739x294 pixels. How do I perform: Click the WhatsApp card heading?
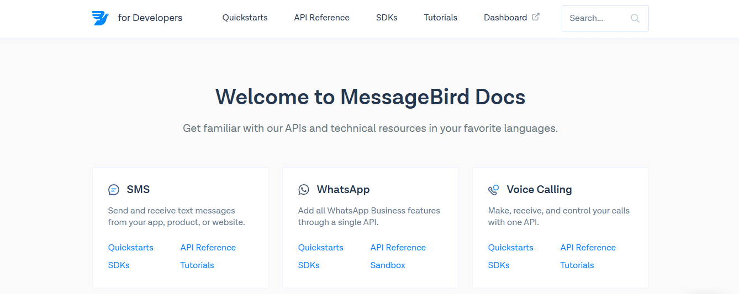point(343,190)
